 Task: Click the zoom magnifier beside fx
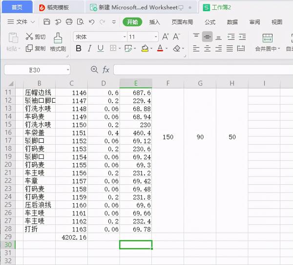click(x=94, y=69)
